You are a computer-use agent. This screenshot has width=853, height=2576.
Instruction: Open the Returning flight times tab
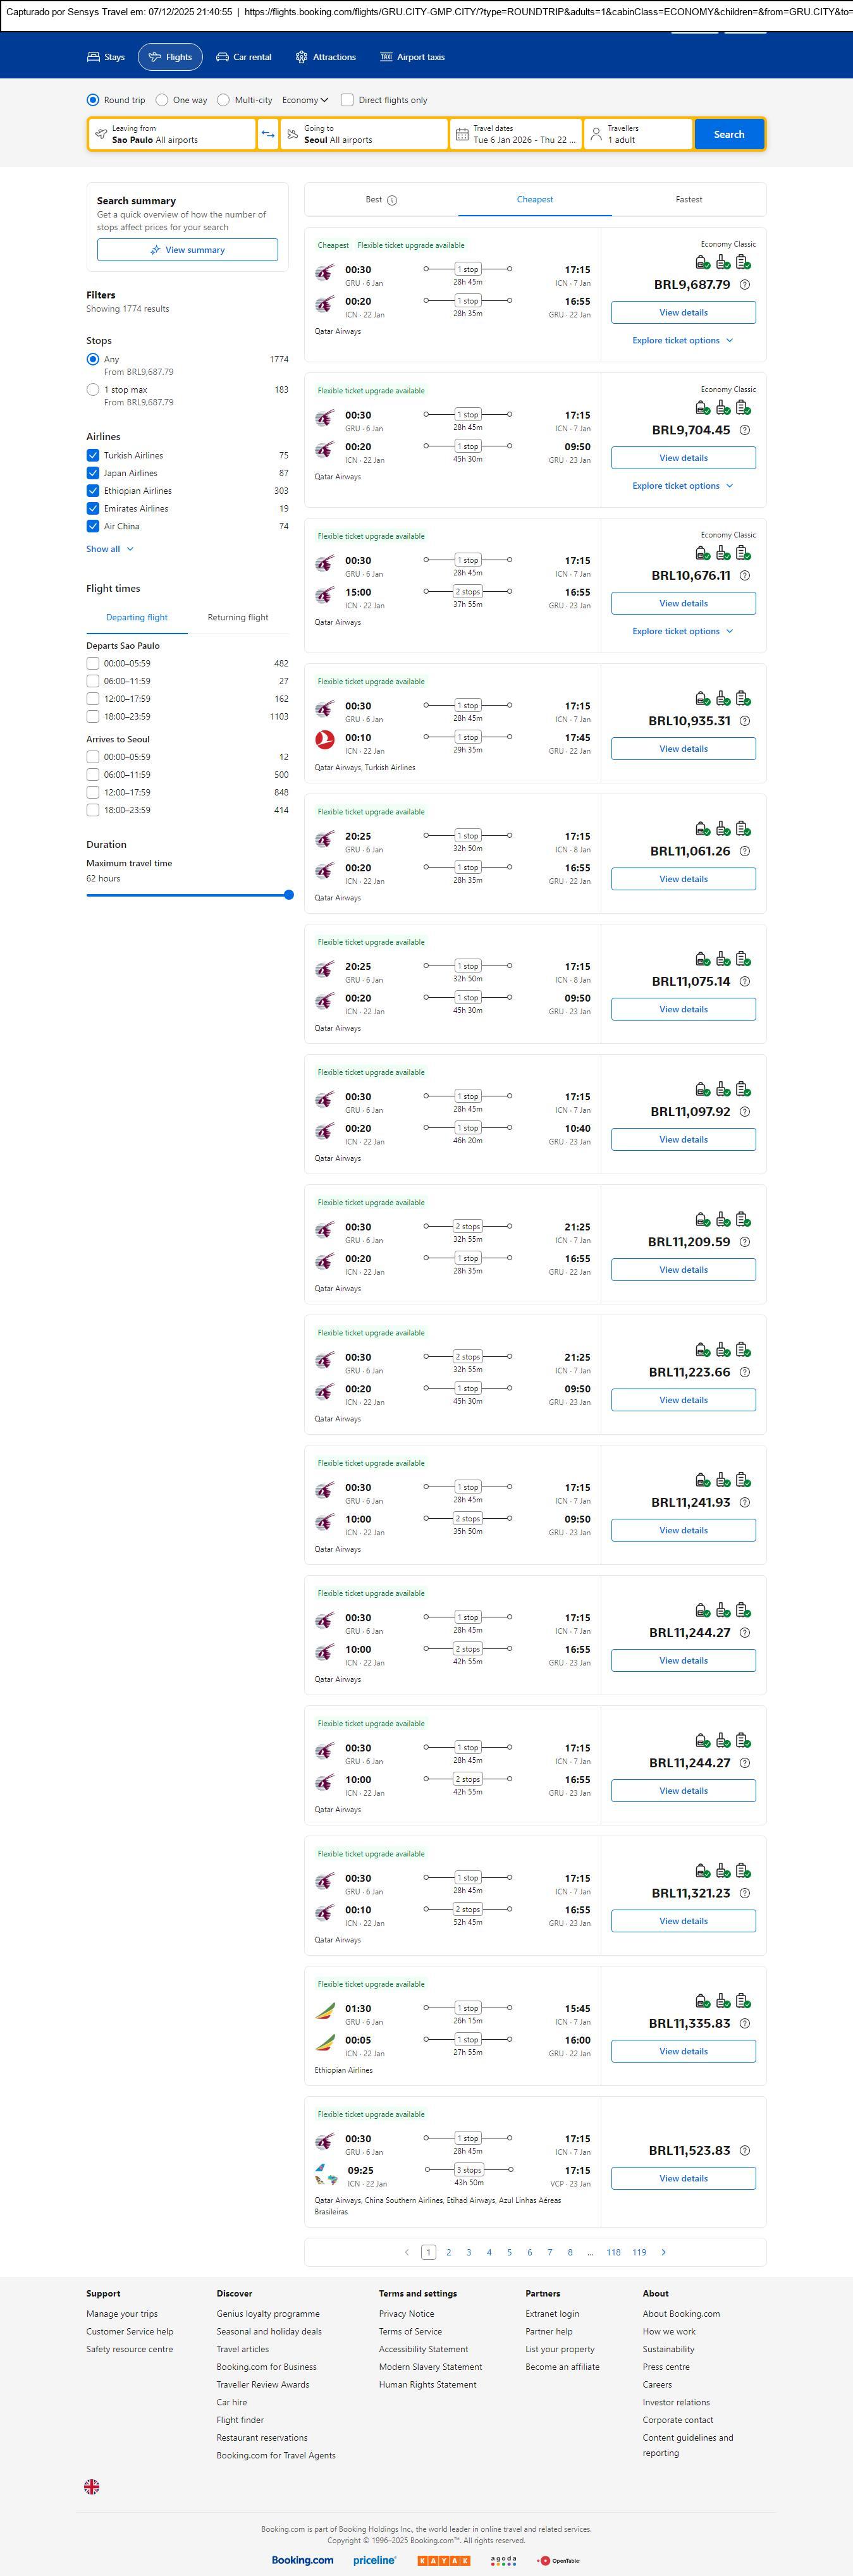coord(237,618)
